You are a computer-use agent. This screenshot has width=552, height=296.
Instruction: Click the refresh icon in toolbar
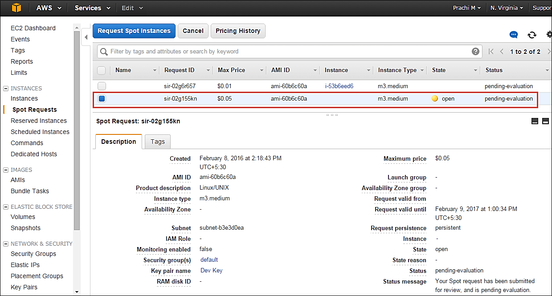pyautogui.click(x=532, y=35)
